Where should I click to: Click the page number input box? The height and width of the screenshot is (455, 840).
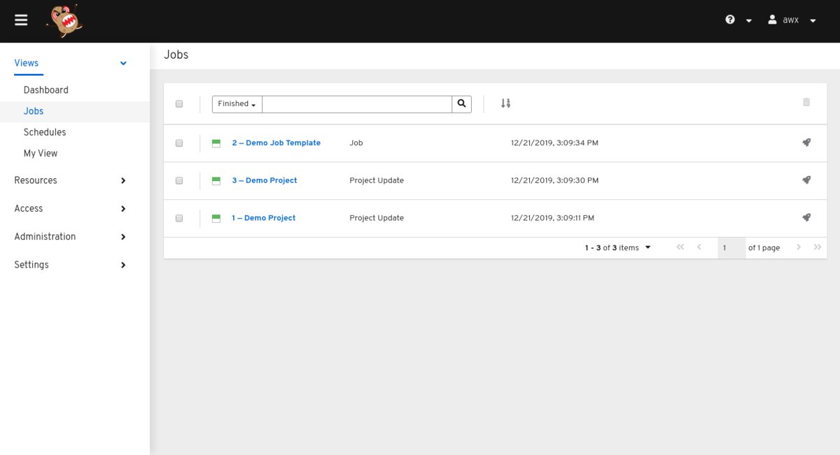pos(731,248)
